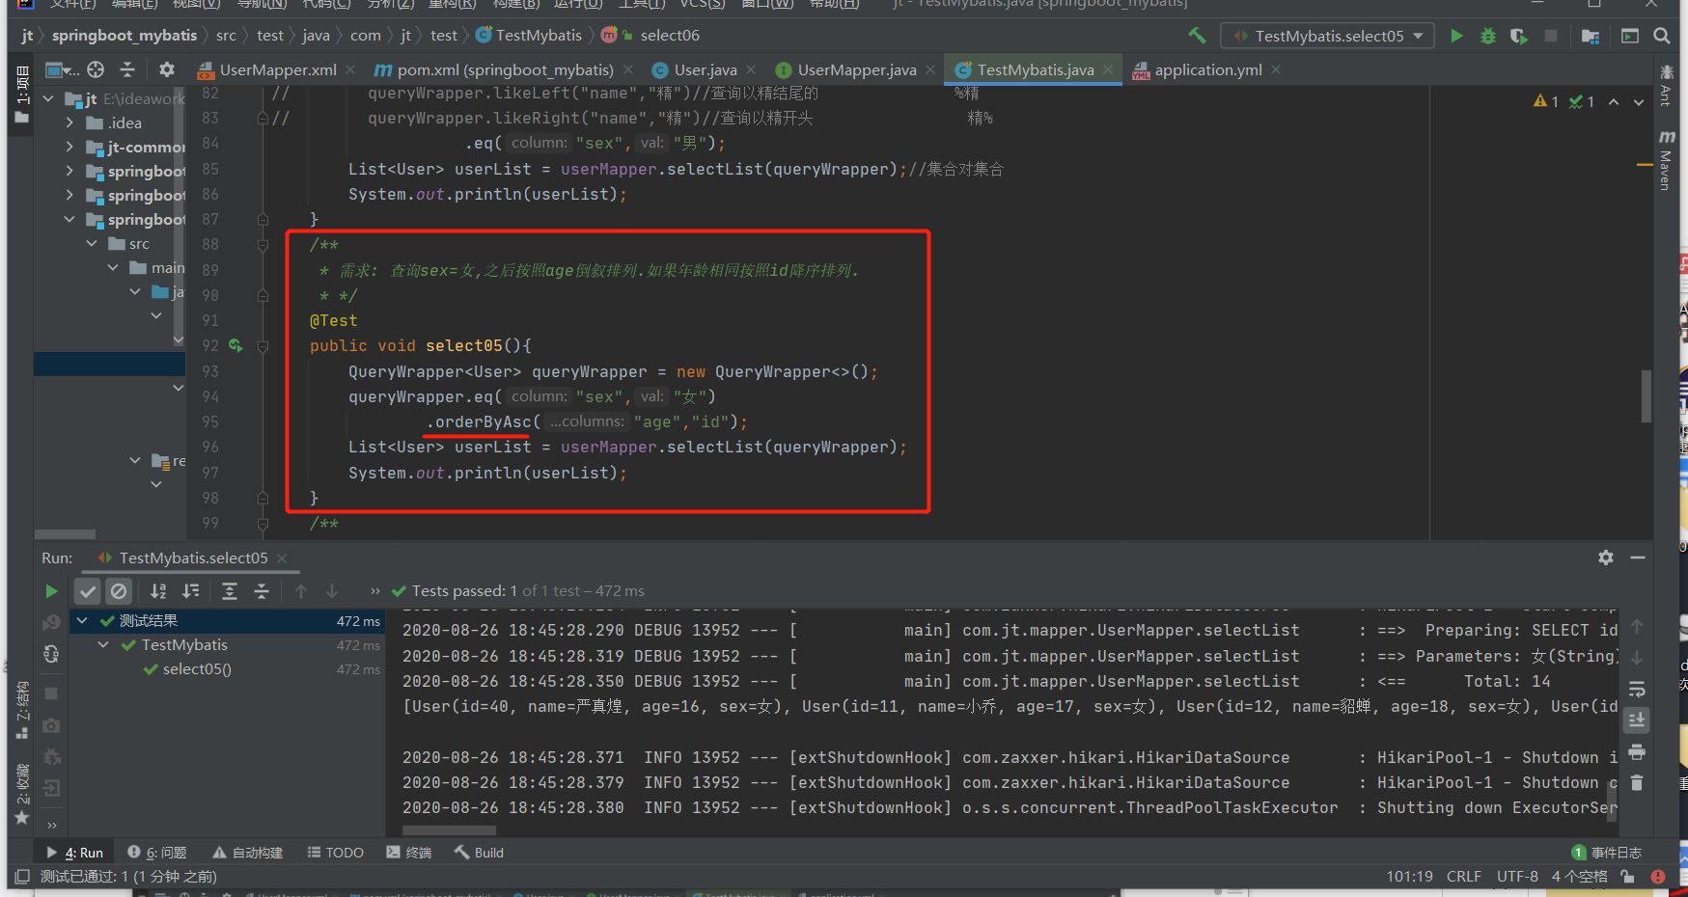1688x897 pixels.
Task: Open the project view selector dropdown
Action: (63, 69)
